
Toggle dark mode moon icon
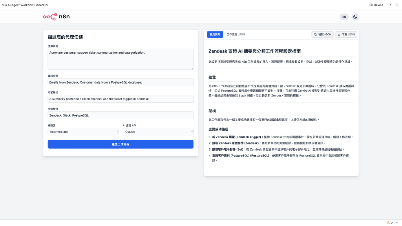(355, 17)
